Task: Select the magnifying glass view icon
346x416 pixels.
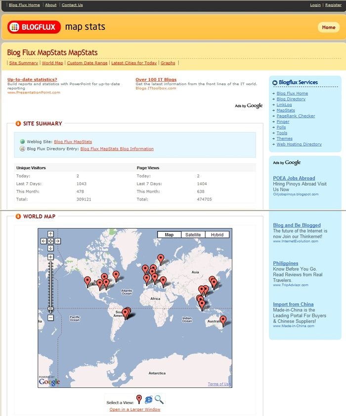Action: coord(159,400)
